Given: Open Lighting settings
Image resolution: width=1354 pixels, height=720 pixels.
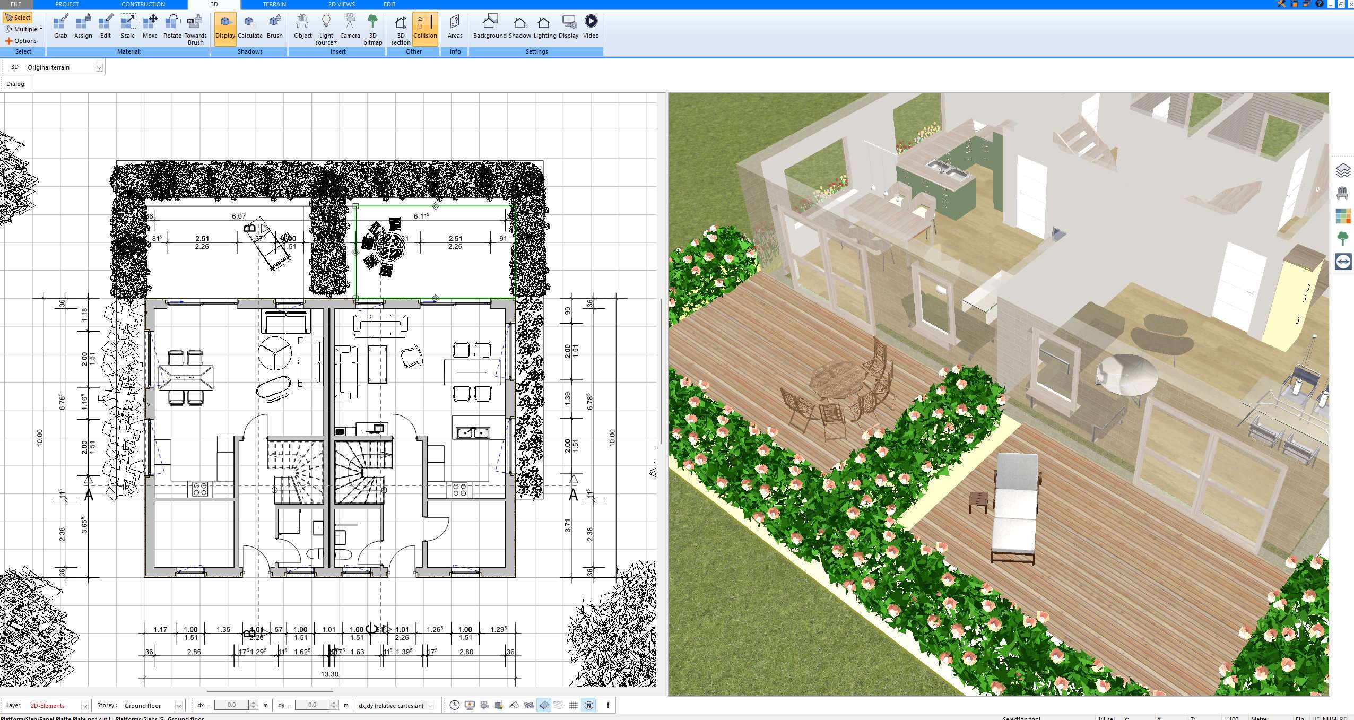Looking at the screenshot, I should (x=545, y=27).
